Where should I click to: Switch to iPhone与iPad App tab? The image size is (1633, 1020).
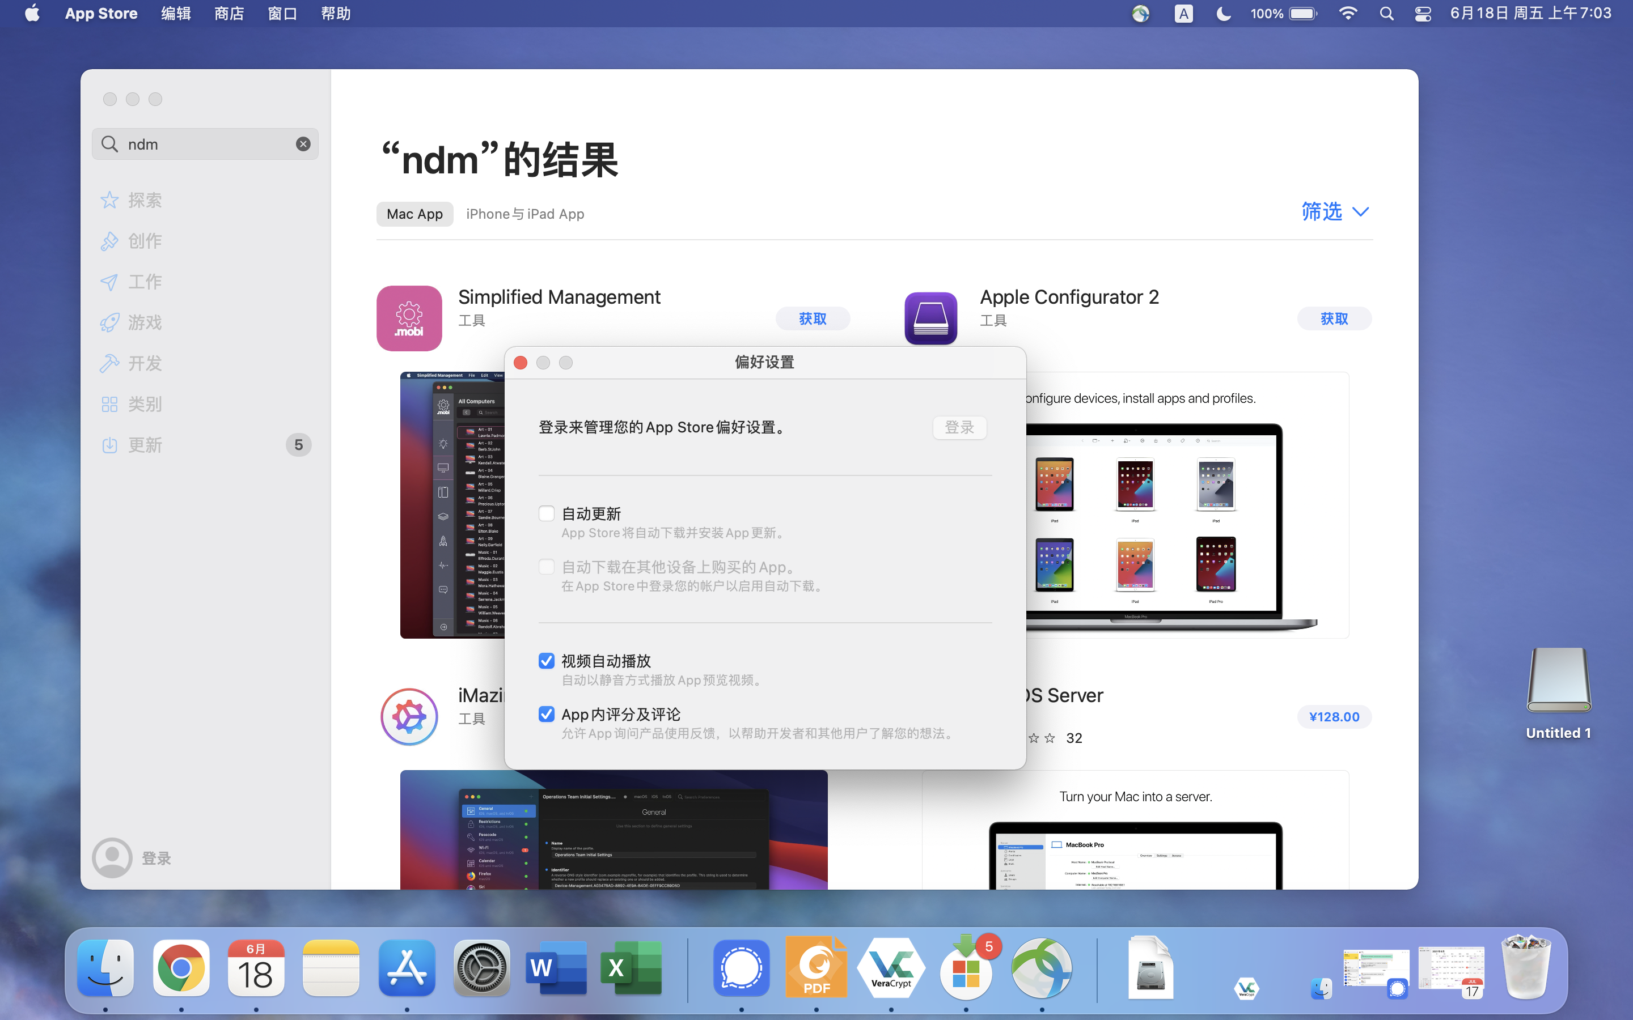pyautogui.click(x=525, y=214)
